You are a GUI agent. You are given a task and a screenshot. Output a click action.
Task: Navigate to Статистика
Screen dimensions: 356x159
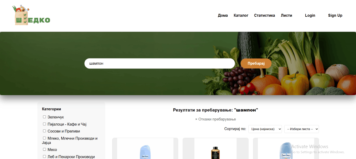click(265, 15)
